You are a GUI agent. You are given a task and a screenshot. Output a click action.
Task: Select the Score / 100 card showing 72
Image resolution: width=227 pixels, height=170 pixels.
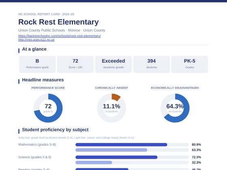click(75, 64)
